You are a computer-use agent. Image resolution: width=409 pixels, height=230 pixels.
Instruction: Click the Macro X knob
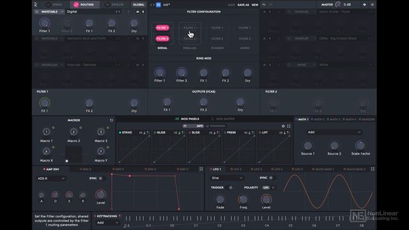(47, 151)
